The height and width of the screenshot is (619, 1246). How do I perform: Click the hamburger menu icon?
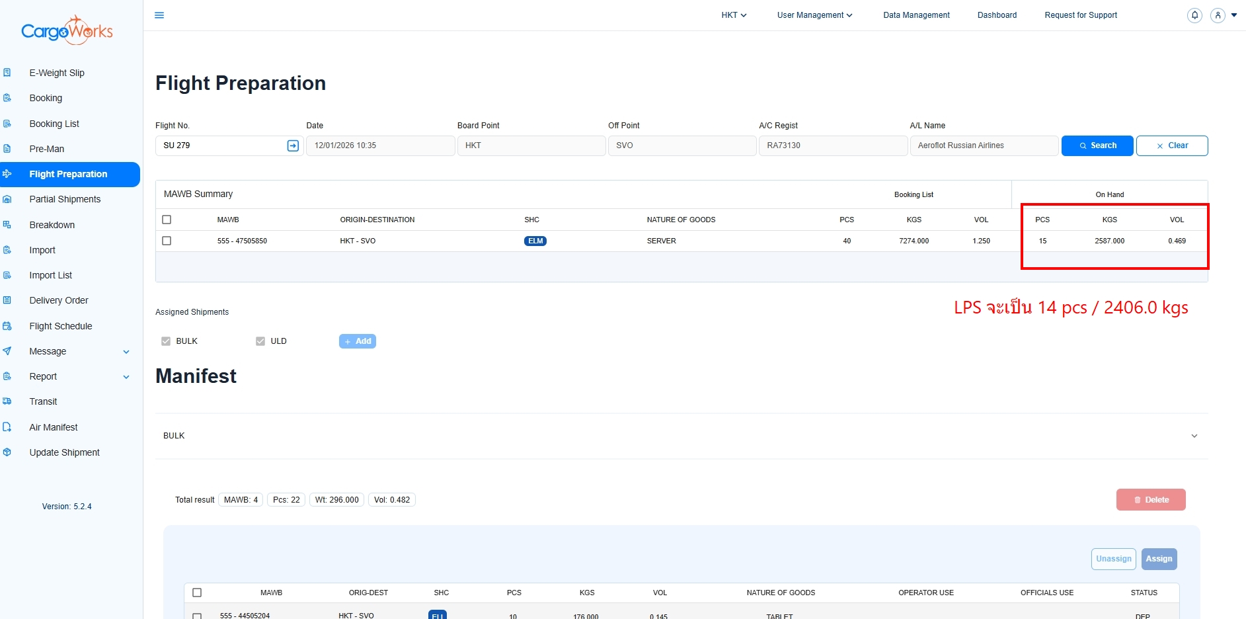159,15
